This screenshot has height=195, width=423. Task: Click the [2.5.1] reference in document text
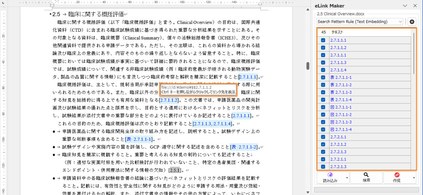click(175, 170)
